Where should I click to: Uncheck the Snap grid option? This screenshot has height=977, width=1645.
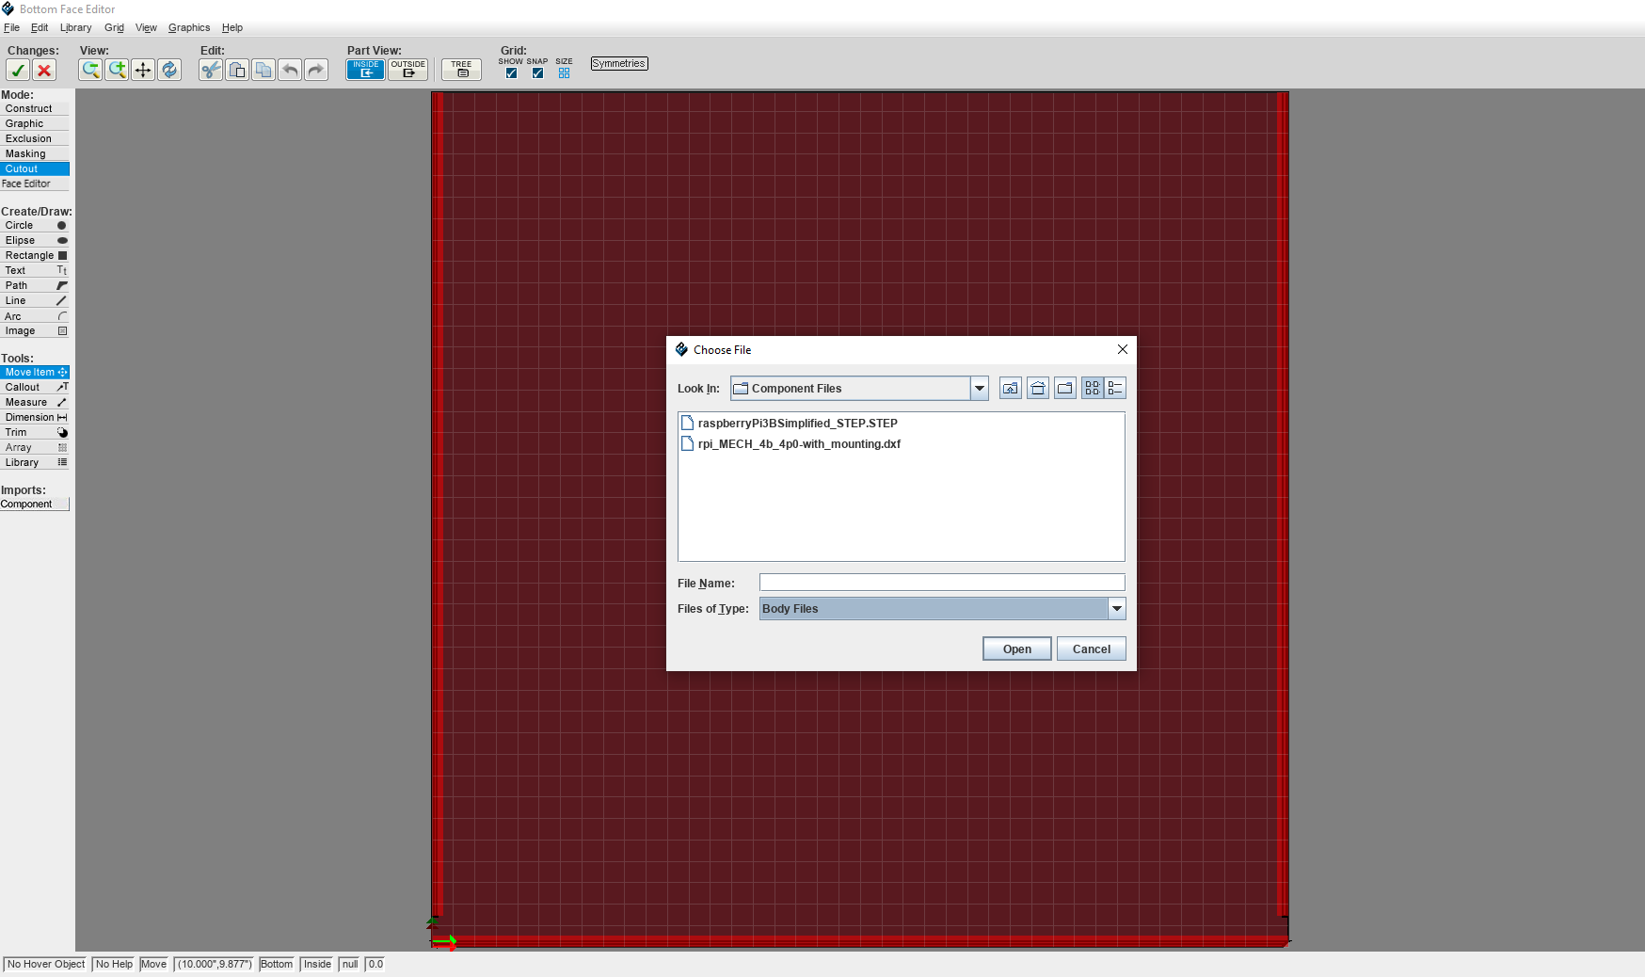pos(537,72)
